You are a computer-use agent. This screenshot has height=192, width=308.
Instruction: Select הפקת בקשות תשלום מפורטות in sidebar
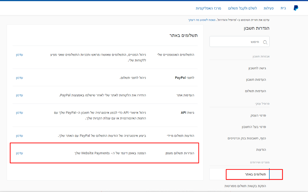[x=245, y=186]
